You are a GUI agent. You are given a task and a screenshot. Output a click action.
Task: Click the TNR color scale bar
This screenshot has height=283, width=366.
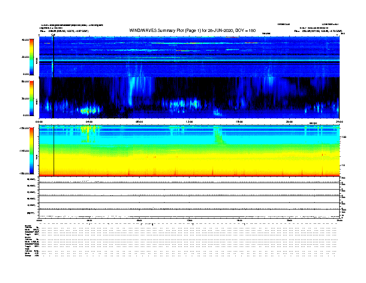[x=31, y=151]
